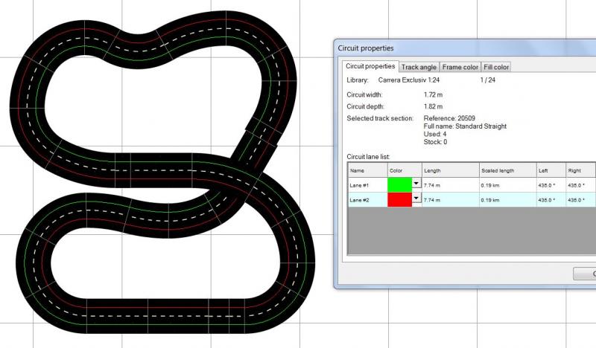The image size is (596, 348).
Task: Open Lane #1 color dropdown arrow
Action: click(x=416, y=184)
